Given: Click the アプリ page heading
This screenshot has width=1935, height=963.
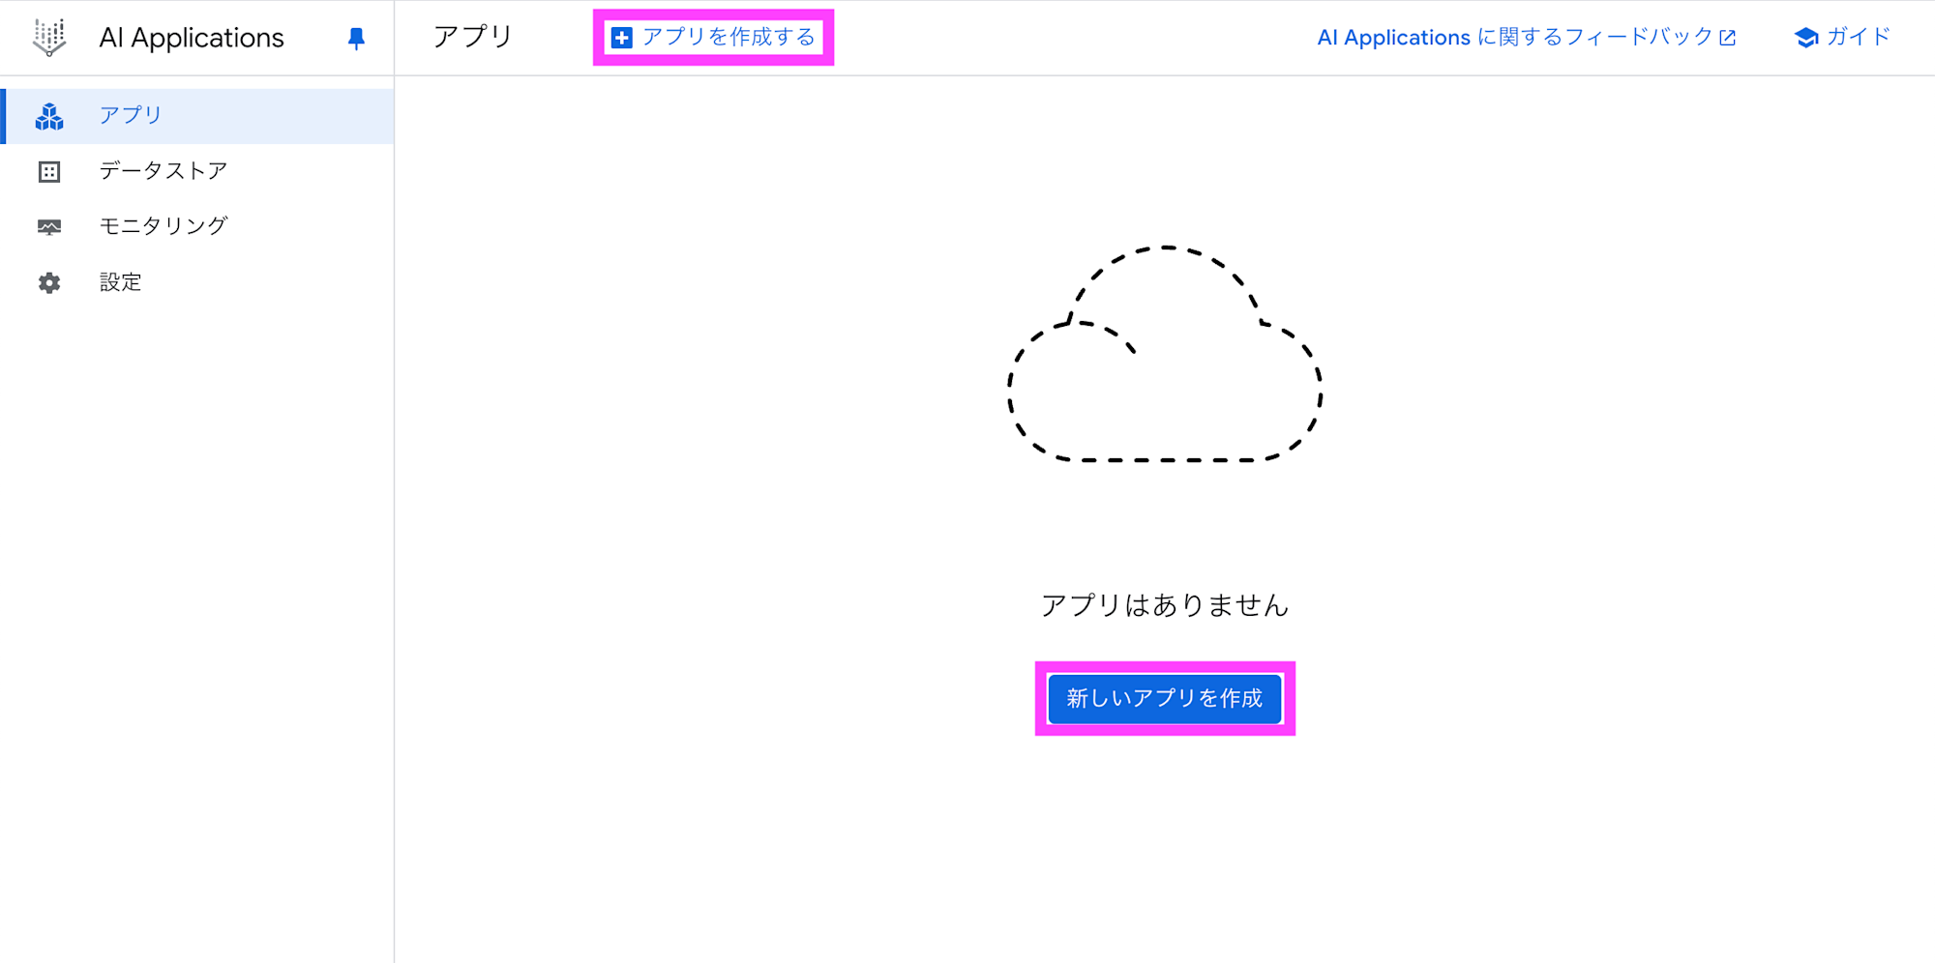Looking at the screenshot, I should (x=473, y=37).
